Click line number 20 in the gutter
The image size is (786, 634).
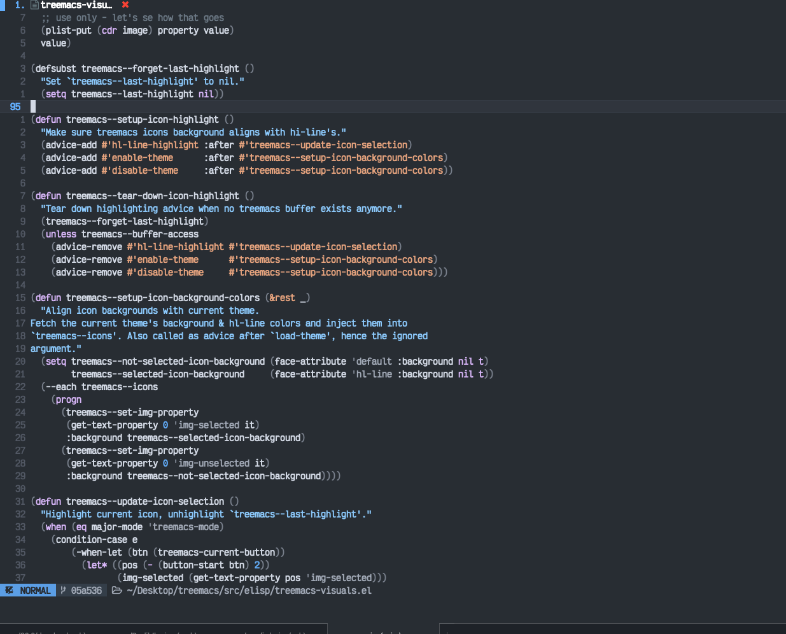(x=20, y=361)
